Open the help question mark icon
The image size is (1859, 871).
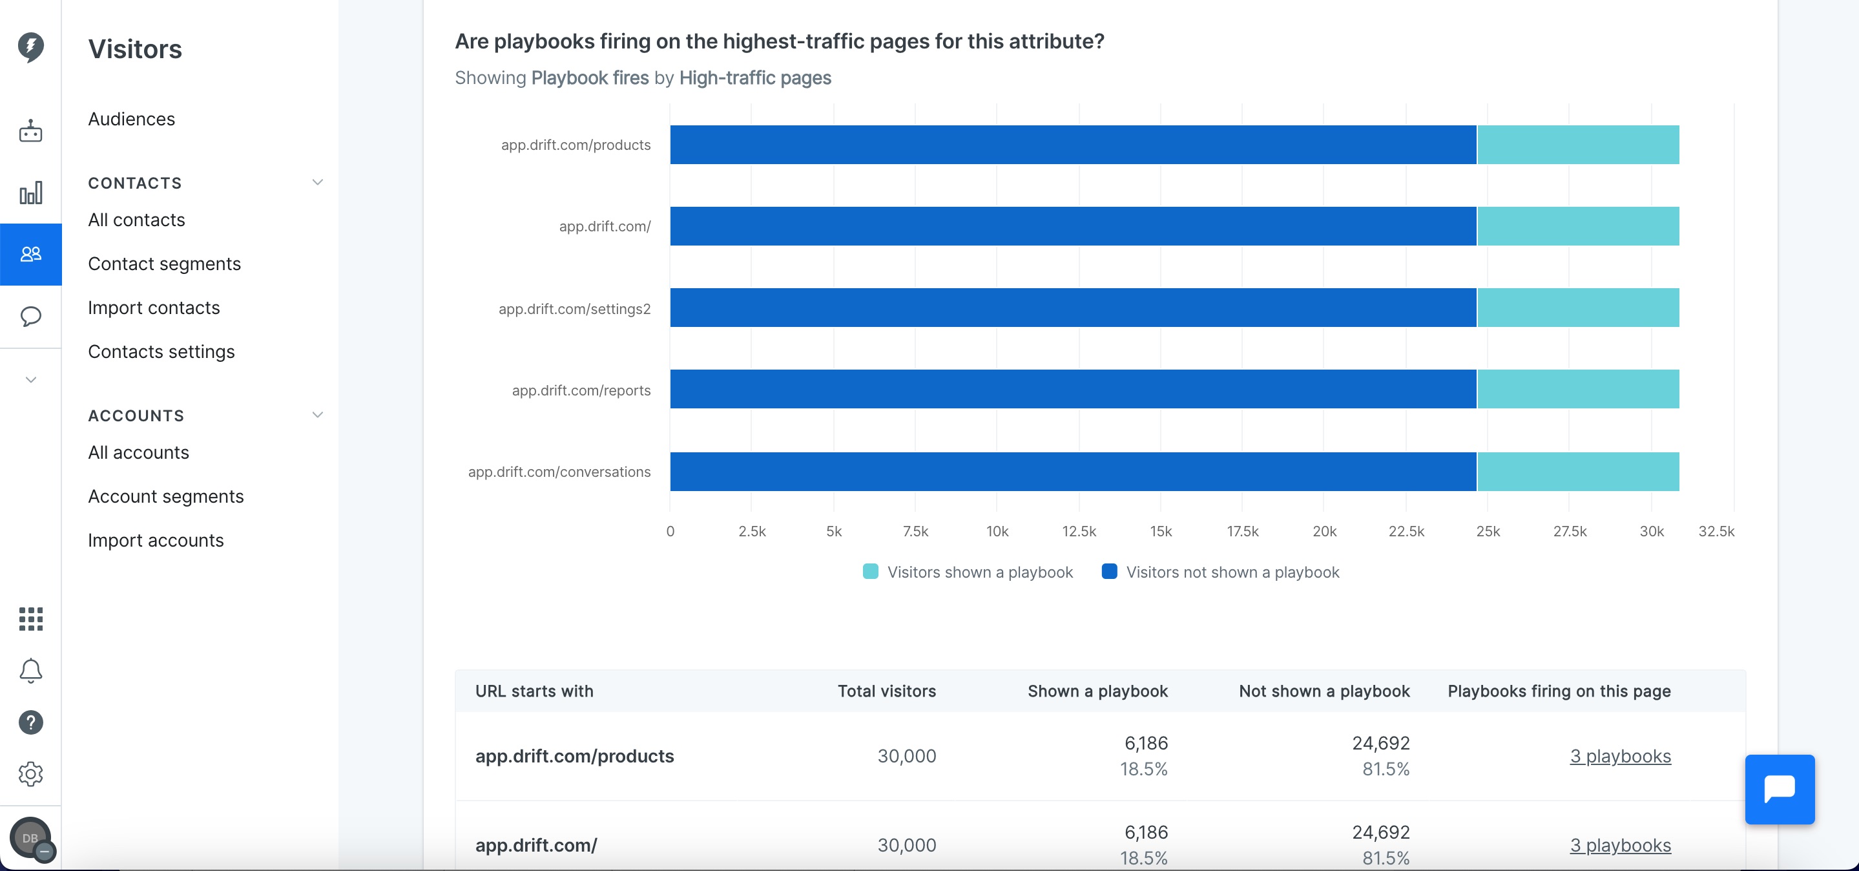pyautogui.click(x=30, y=722)
